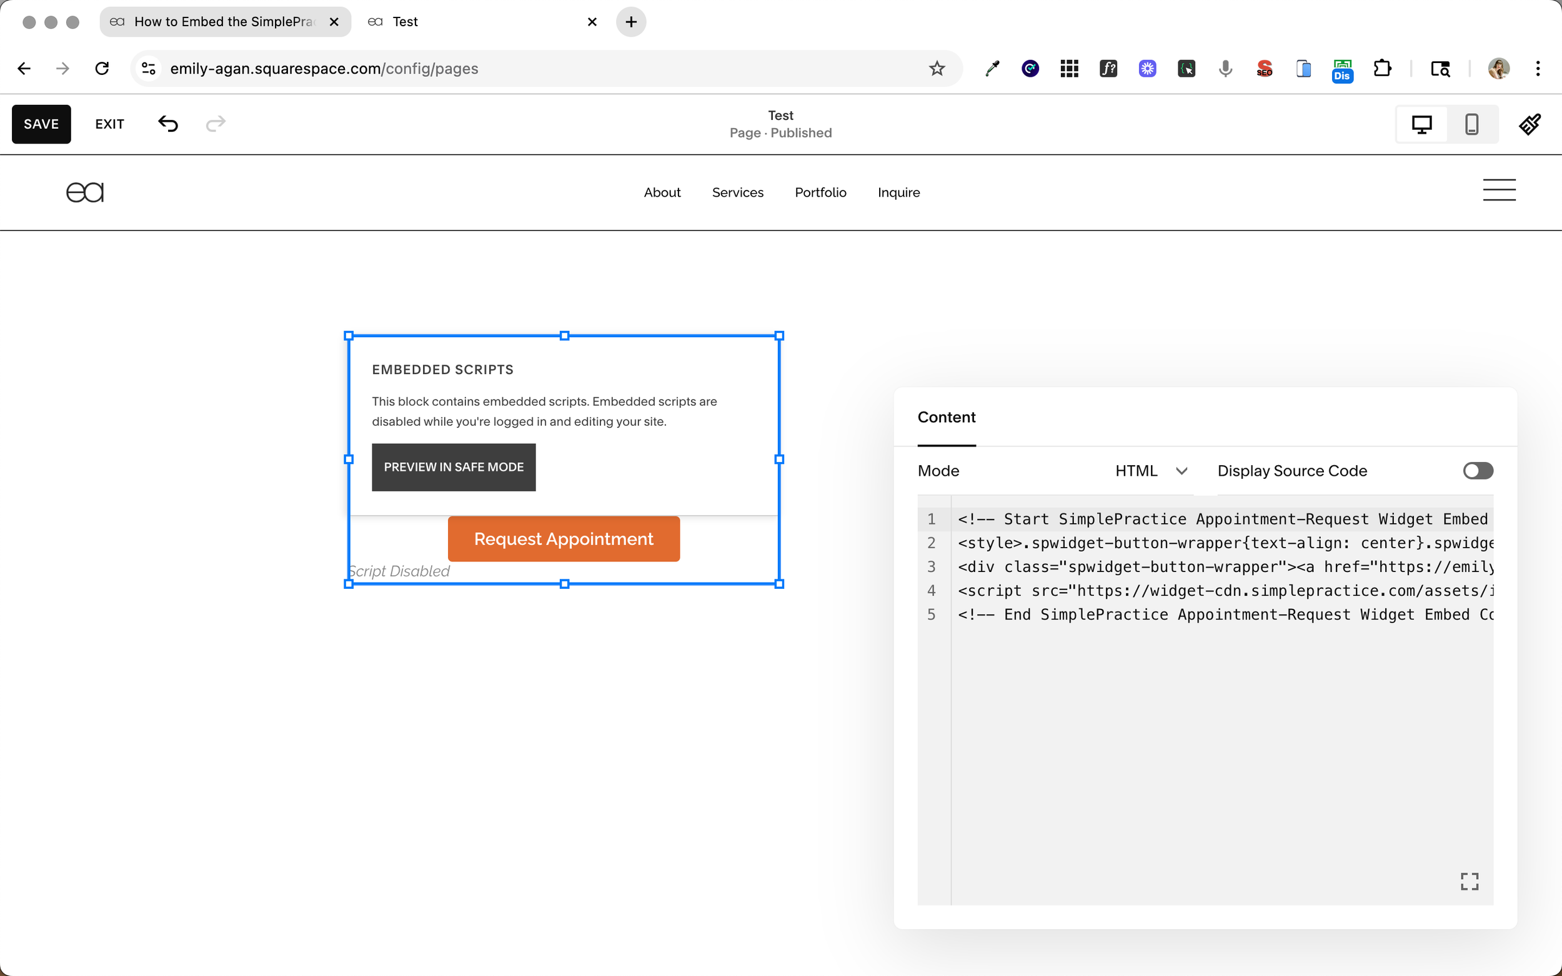Switch to desktop view icon
1562x976 pixels.
tap(1421, 124)
